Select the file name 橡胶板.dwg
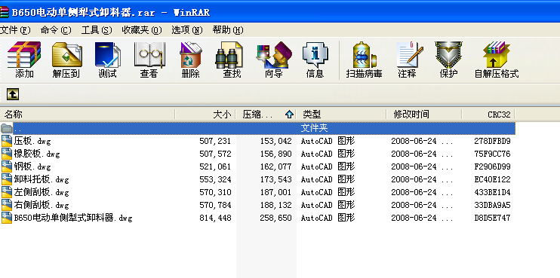The height and width of the screenshot is (278, 560). tap(37, 154)
